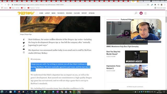Go back in browser history
This screenshot has width=167, height=94.
point(2,5)
